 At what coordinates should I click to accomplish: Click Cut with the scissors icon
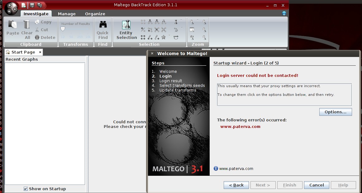42,30
